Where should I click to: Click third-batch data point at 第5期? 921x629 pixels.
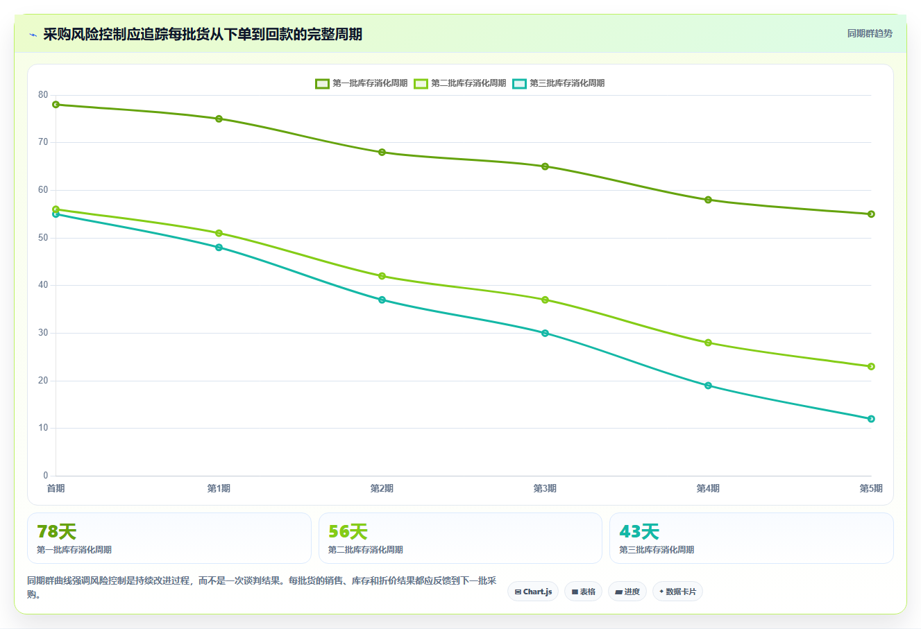point(871,419)
